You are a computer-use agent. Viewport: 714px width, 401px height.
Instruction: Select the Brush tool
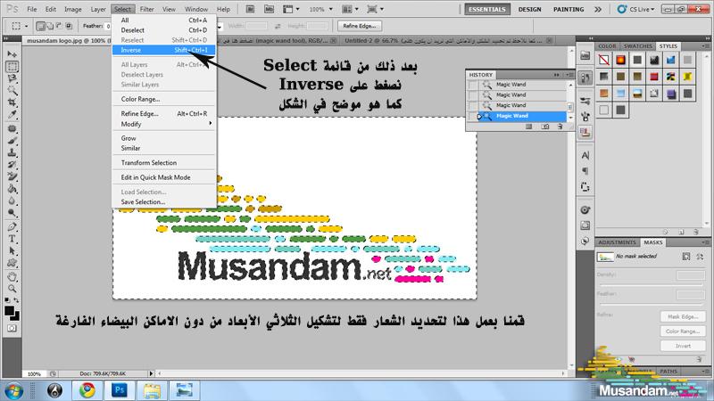pos(12,141)
